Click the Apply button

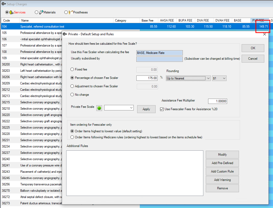tap(146, 109)
